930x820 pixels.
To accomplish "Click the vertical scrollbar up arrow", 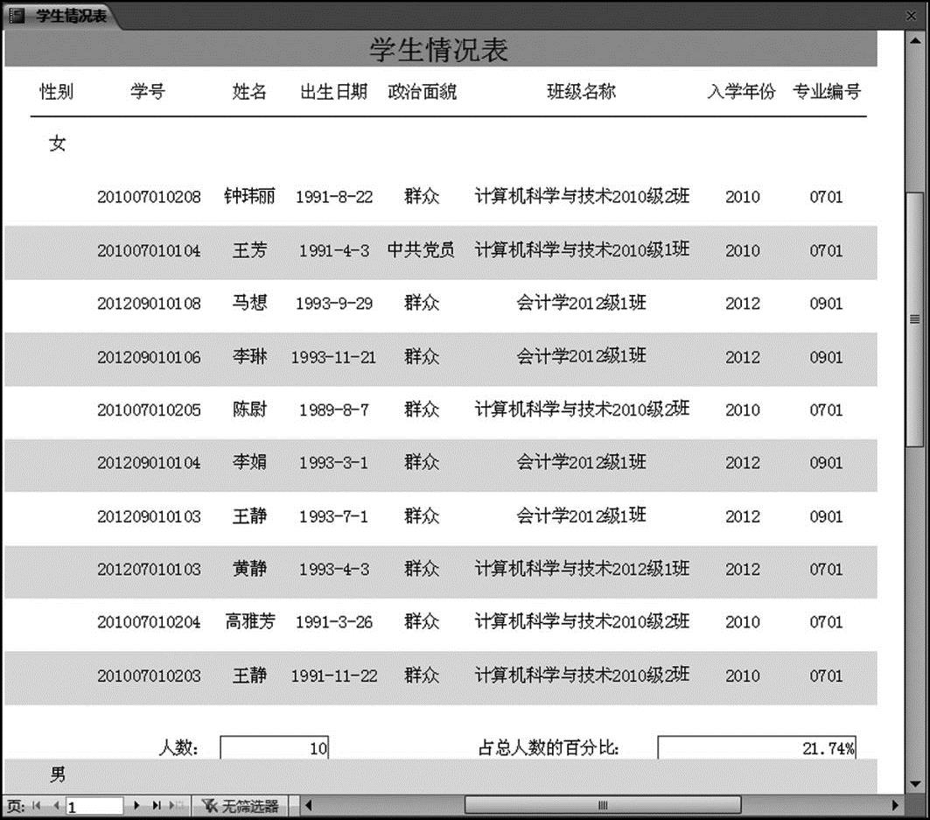I will (915, 40).
